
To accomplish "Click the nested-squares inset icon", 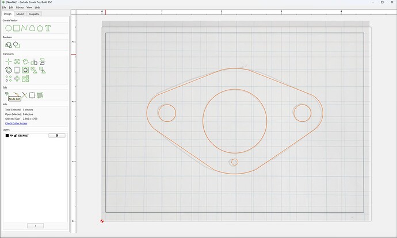I will (25, 70).
